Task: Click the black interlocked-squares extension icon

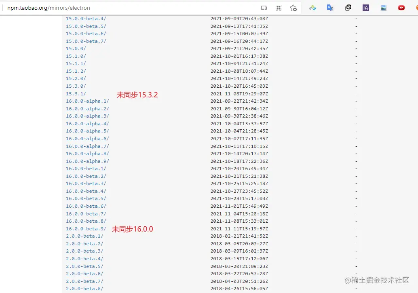Action: coord(348,8)
